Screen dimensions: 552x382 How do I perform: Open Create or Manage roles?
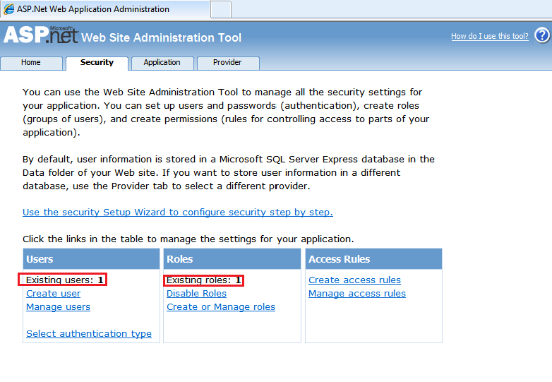pyautogui.click(x=221, y=307)
